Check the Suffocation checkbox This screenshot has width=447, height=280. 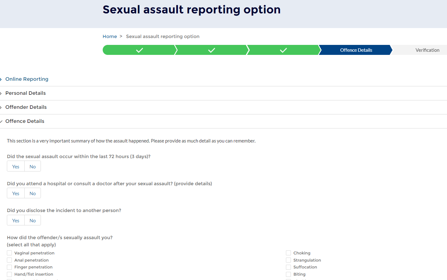tap(288, 267)
